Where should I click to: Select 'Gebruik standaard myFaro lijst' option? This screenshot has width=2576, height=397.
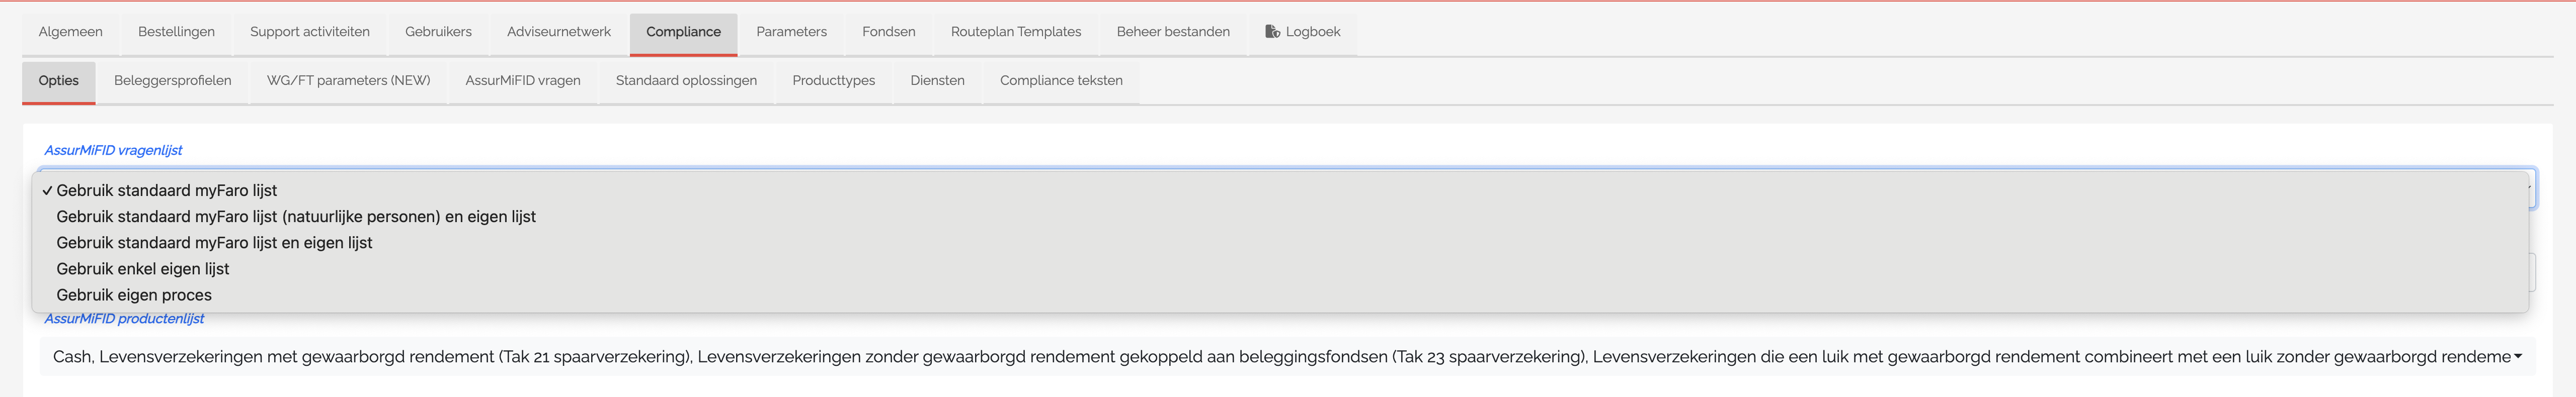(x=1280, y=190)
